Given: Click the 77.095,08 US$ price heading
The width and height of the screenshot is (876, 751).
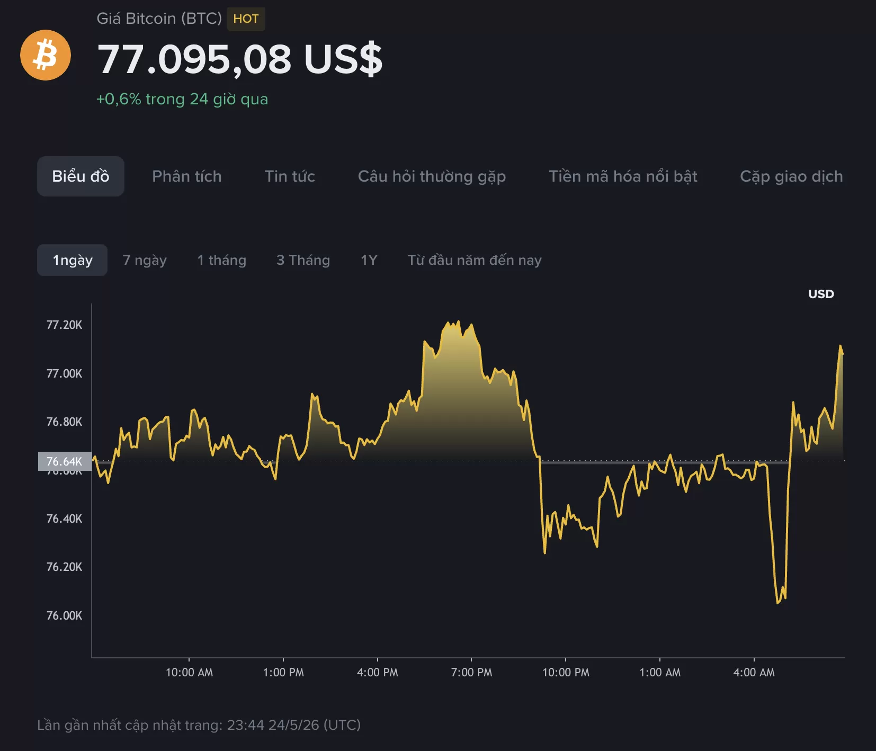Looking at the screenshot, I should point(240,59).
